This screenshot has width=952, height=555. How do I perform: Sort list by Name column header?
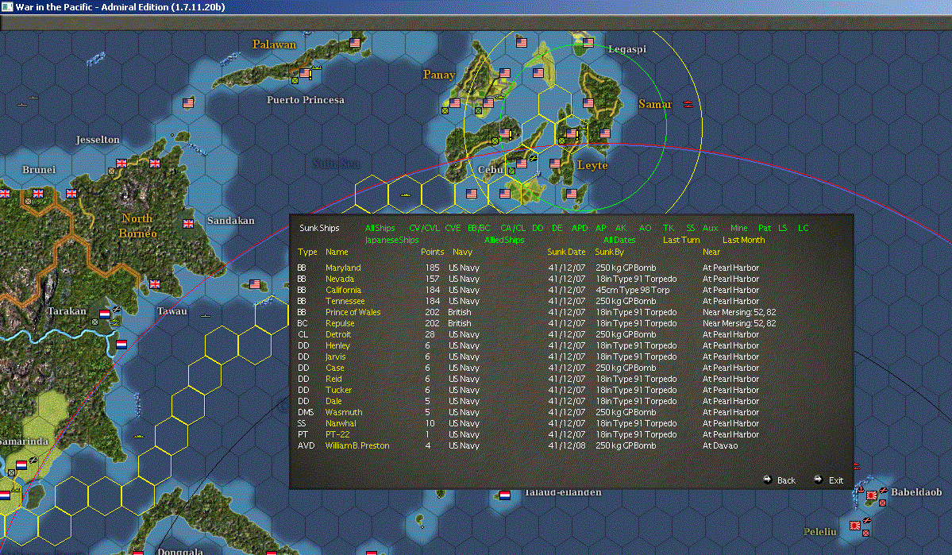(x=337, y=252)
